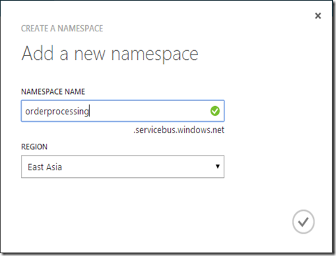Click the .servicebus.windows.net suffix text

pyautogui.click(x=178, y=130)
